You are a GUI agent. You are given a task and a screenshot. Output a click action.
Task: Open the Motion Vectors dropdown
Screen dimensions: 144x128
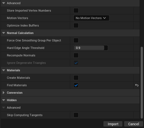[x=91, y=18]
